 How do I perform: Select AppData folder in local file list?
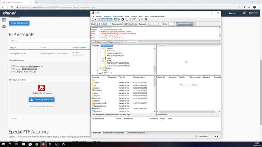point(97,96)
